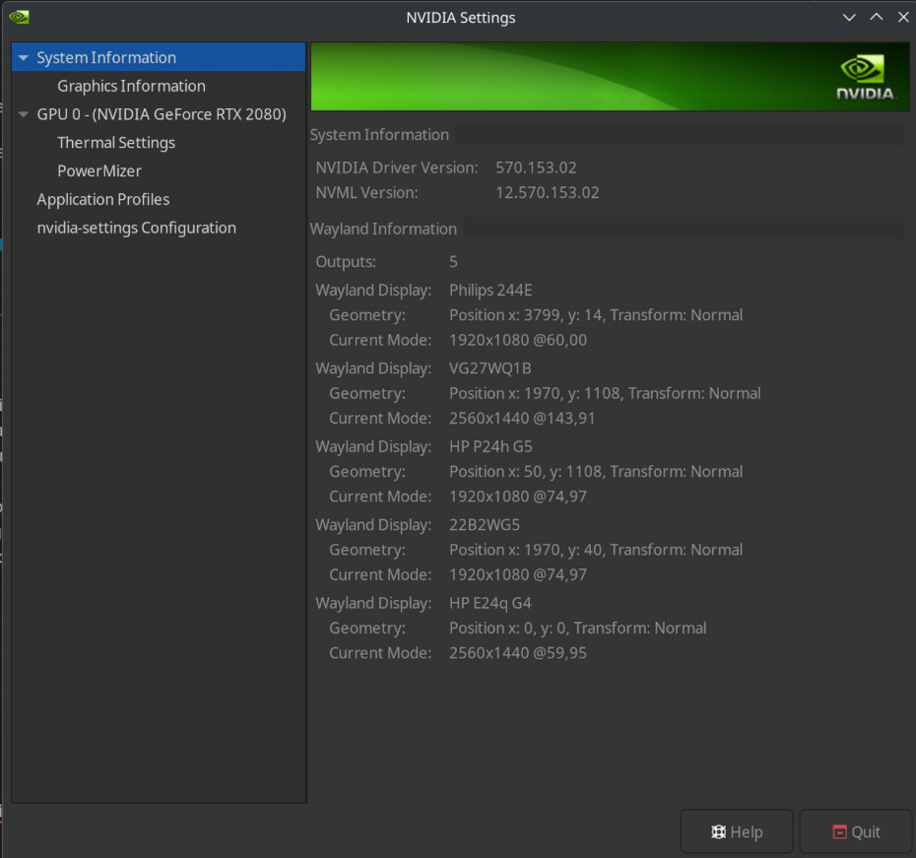Click the divider between sidebar and content

click(x=307, y=424)
